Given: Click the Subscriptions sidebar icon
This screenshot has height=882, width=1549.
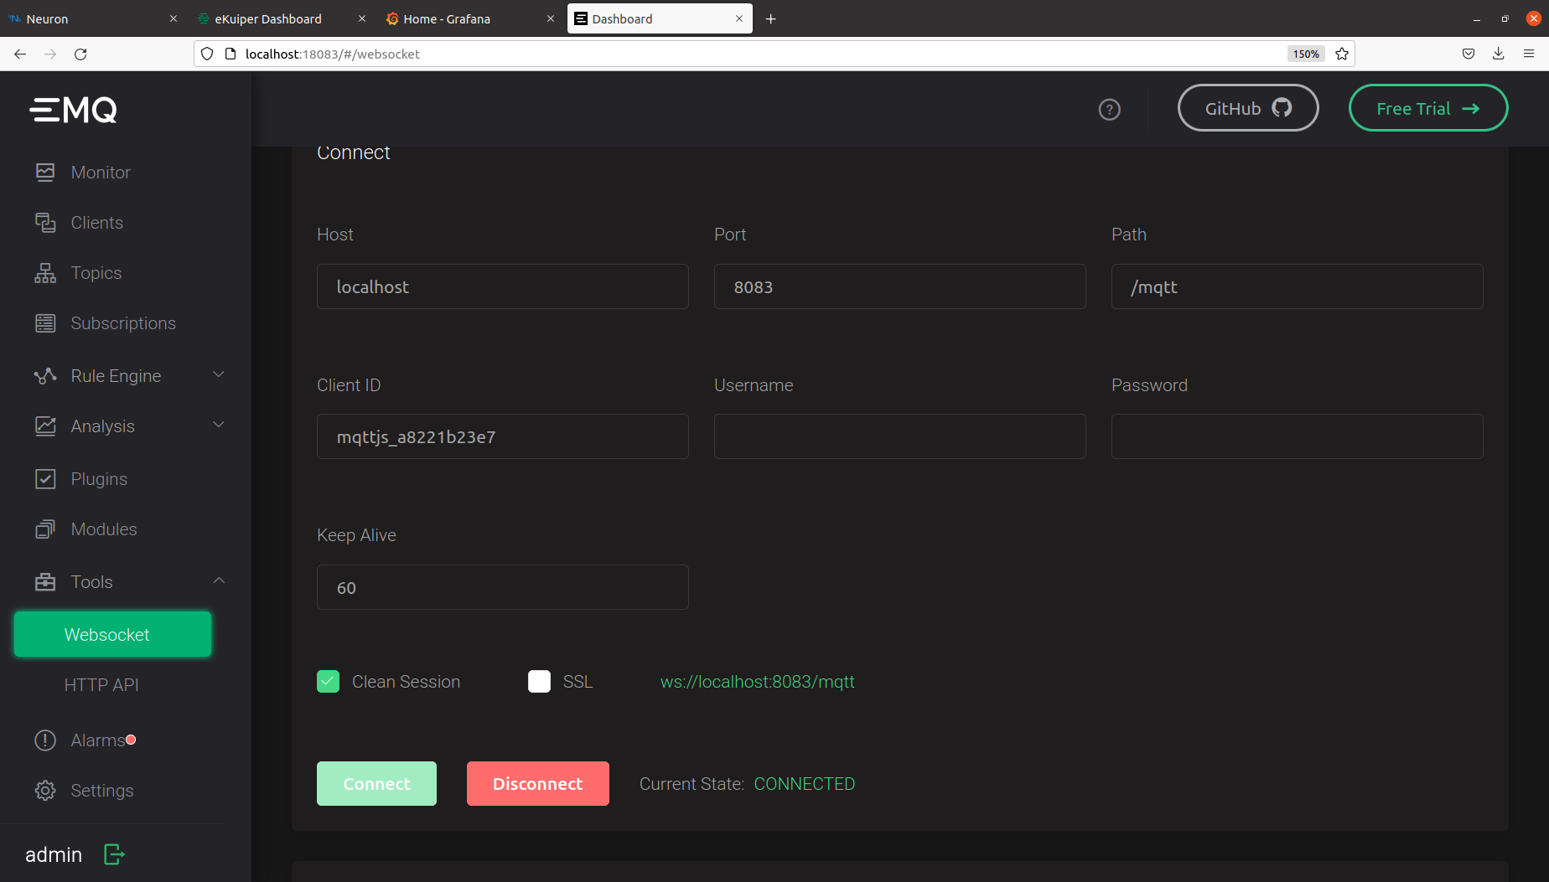Looking at the screenshot, I should [45, 323].
